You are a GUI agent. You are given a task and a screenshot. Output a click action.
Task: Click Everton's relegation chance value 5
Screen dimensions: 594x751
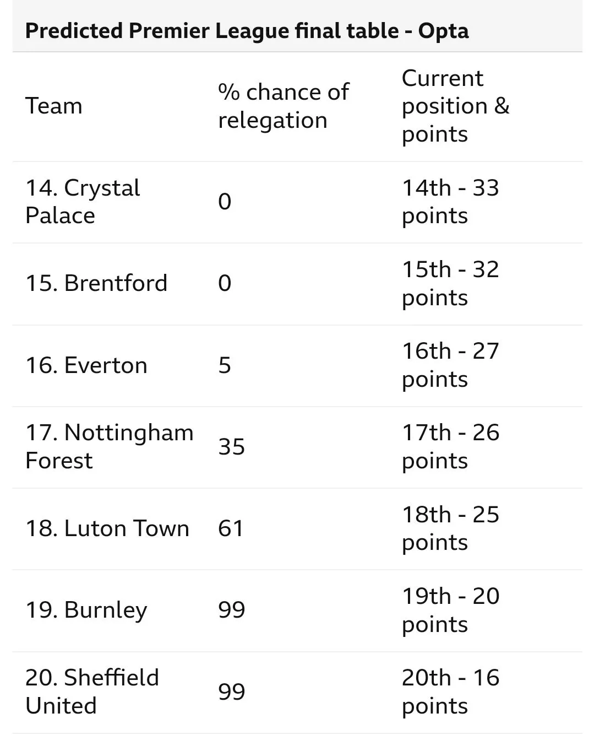225,365
